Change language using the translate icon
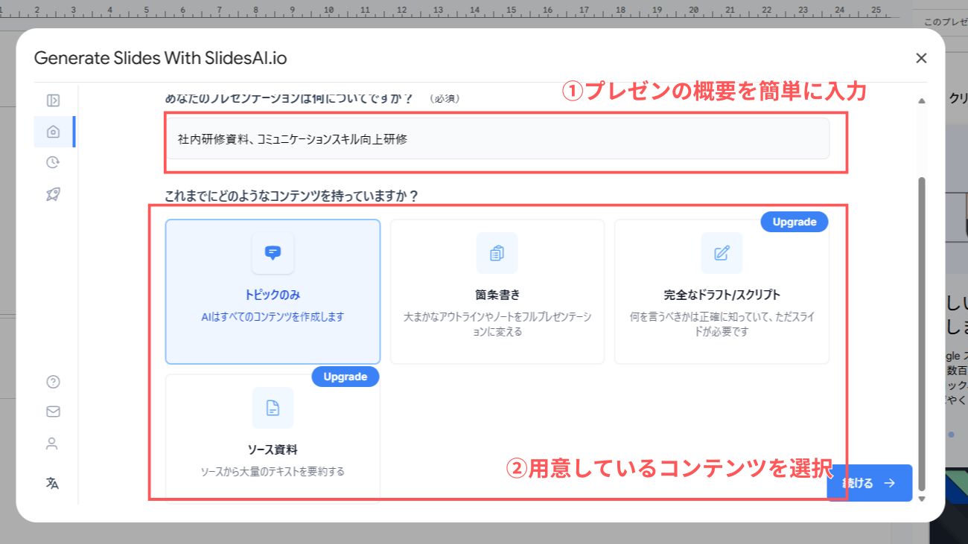 (51, 483)
